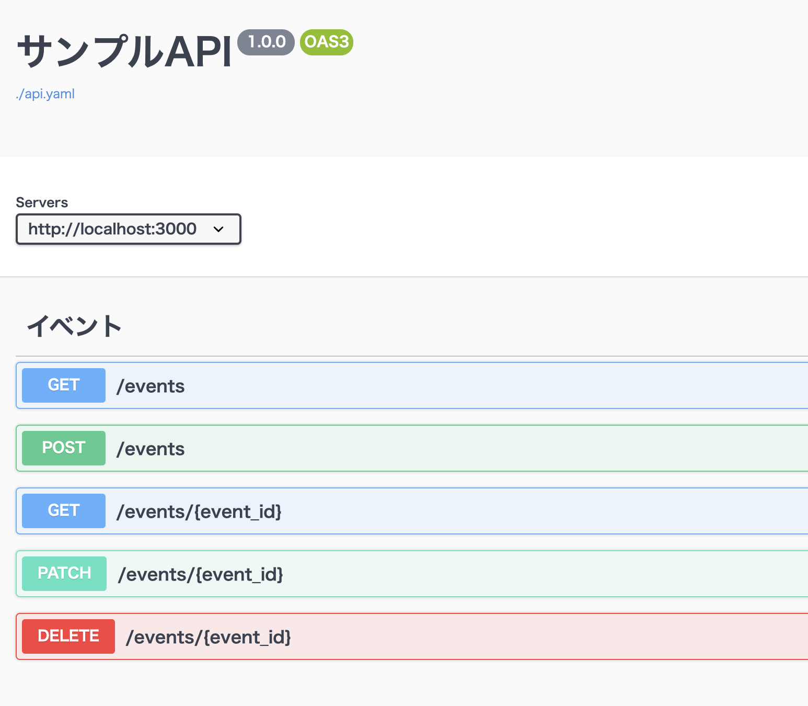Image resolution: width=808 pixels, height=706 pixels.
Task: Expand the POST row via /events path
Action: tap(151, 449)
